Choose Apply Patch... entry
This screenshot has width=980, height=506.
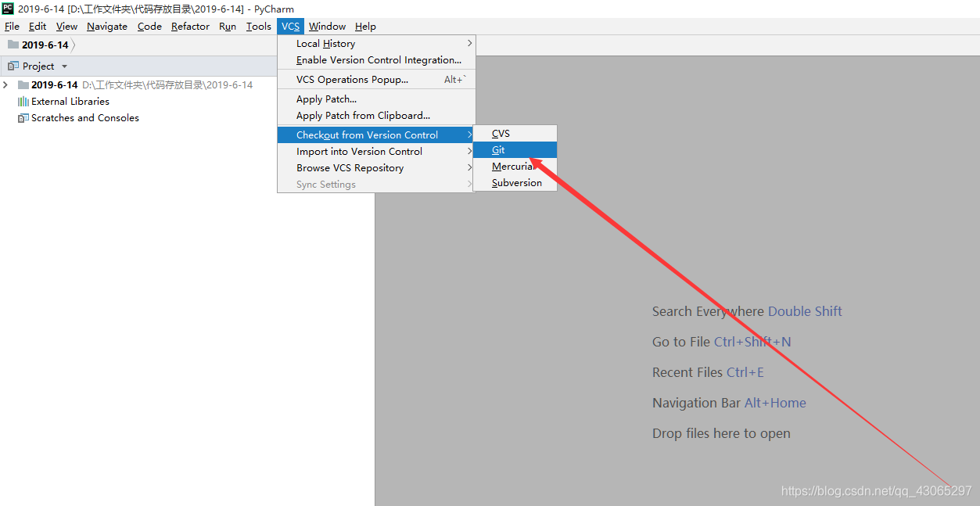click(376, 99)
